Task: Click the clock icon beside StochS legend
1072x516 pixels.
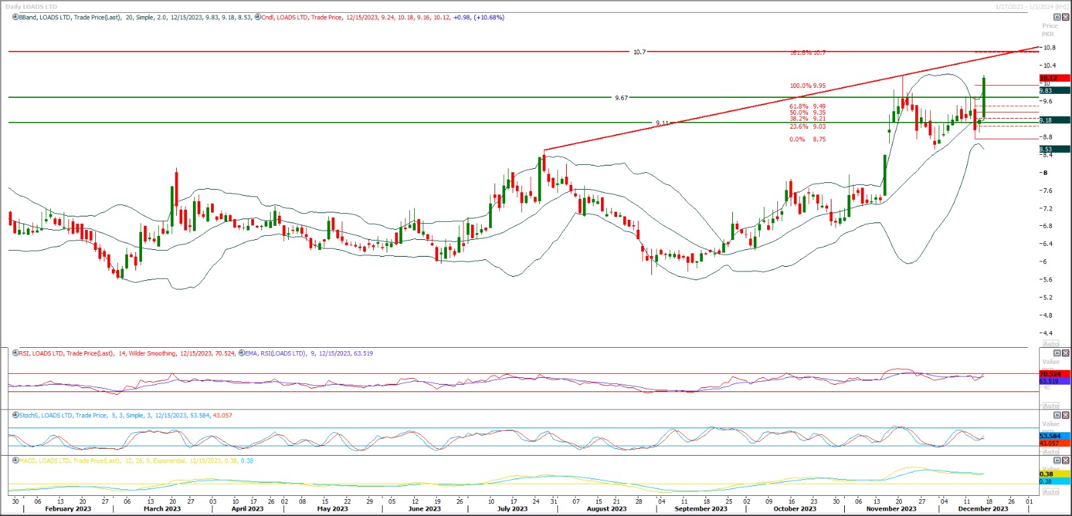Action: [15, 415]
